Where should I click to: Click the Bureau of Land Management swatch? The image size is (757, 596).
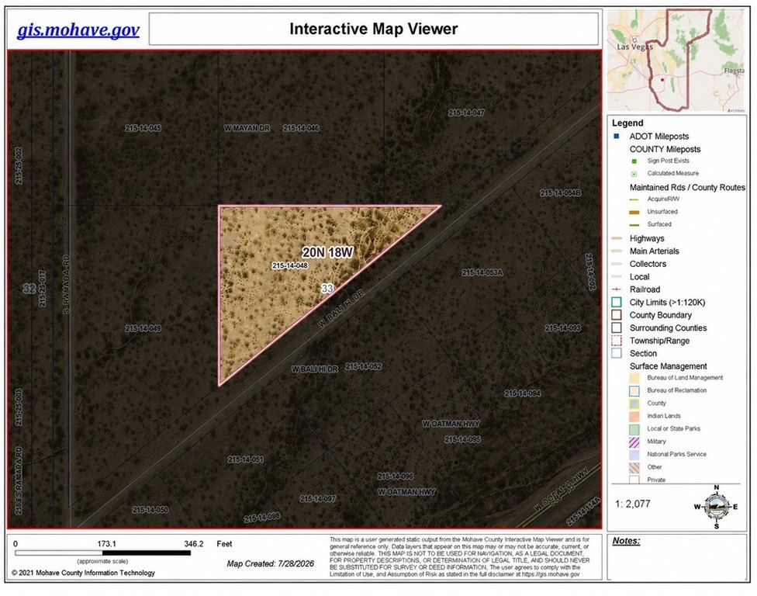(634, 378)
